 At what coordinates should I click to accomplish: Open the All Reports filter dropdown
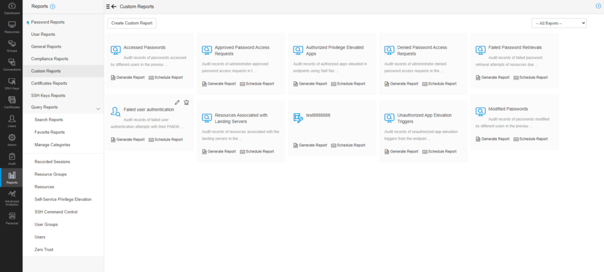559,23
